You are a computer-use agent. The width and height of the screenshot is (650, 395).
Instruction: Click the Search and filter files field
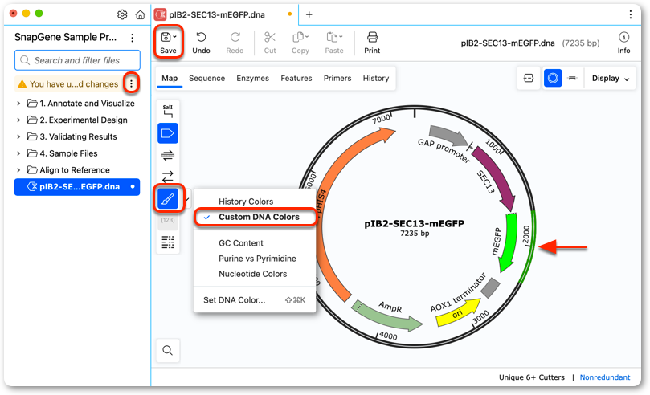(x=77, y=60)
